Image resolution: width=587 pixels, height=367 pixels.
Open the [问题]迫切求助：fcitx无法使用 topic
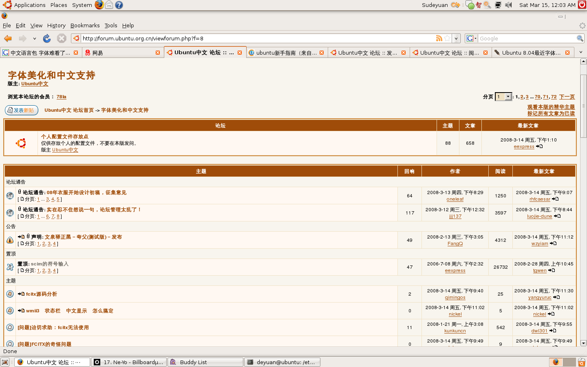(x=53, y=327)
